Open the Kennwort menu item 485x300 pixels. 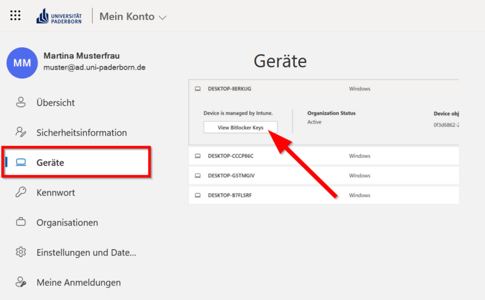click(55, 193)
